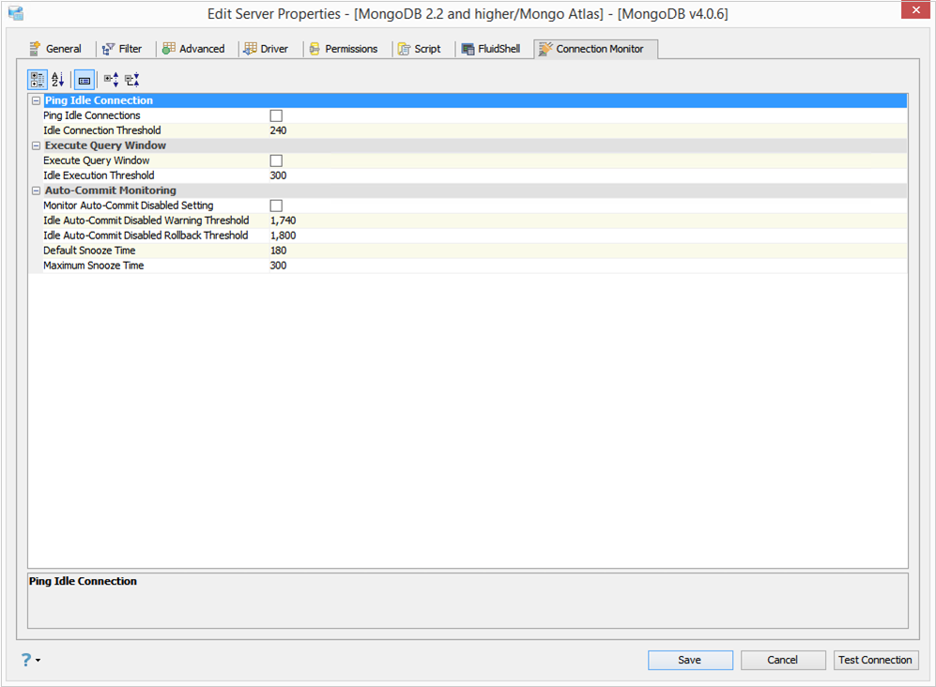Screen dimensions: 936x687
Task: Collapse the Execute Query Window category
Action: [x=36, y=145]
